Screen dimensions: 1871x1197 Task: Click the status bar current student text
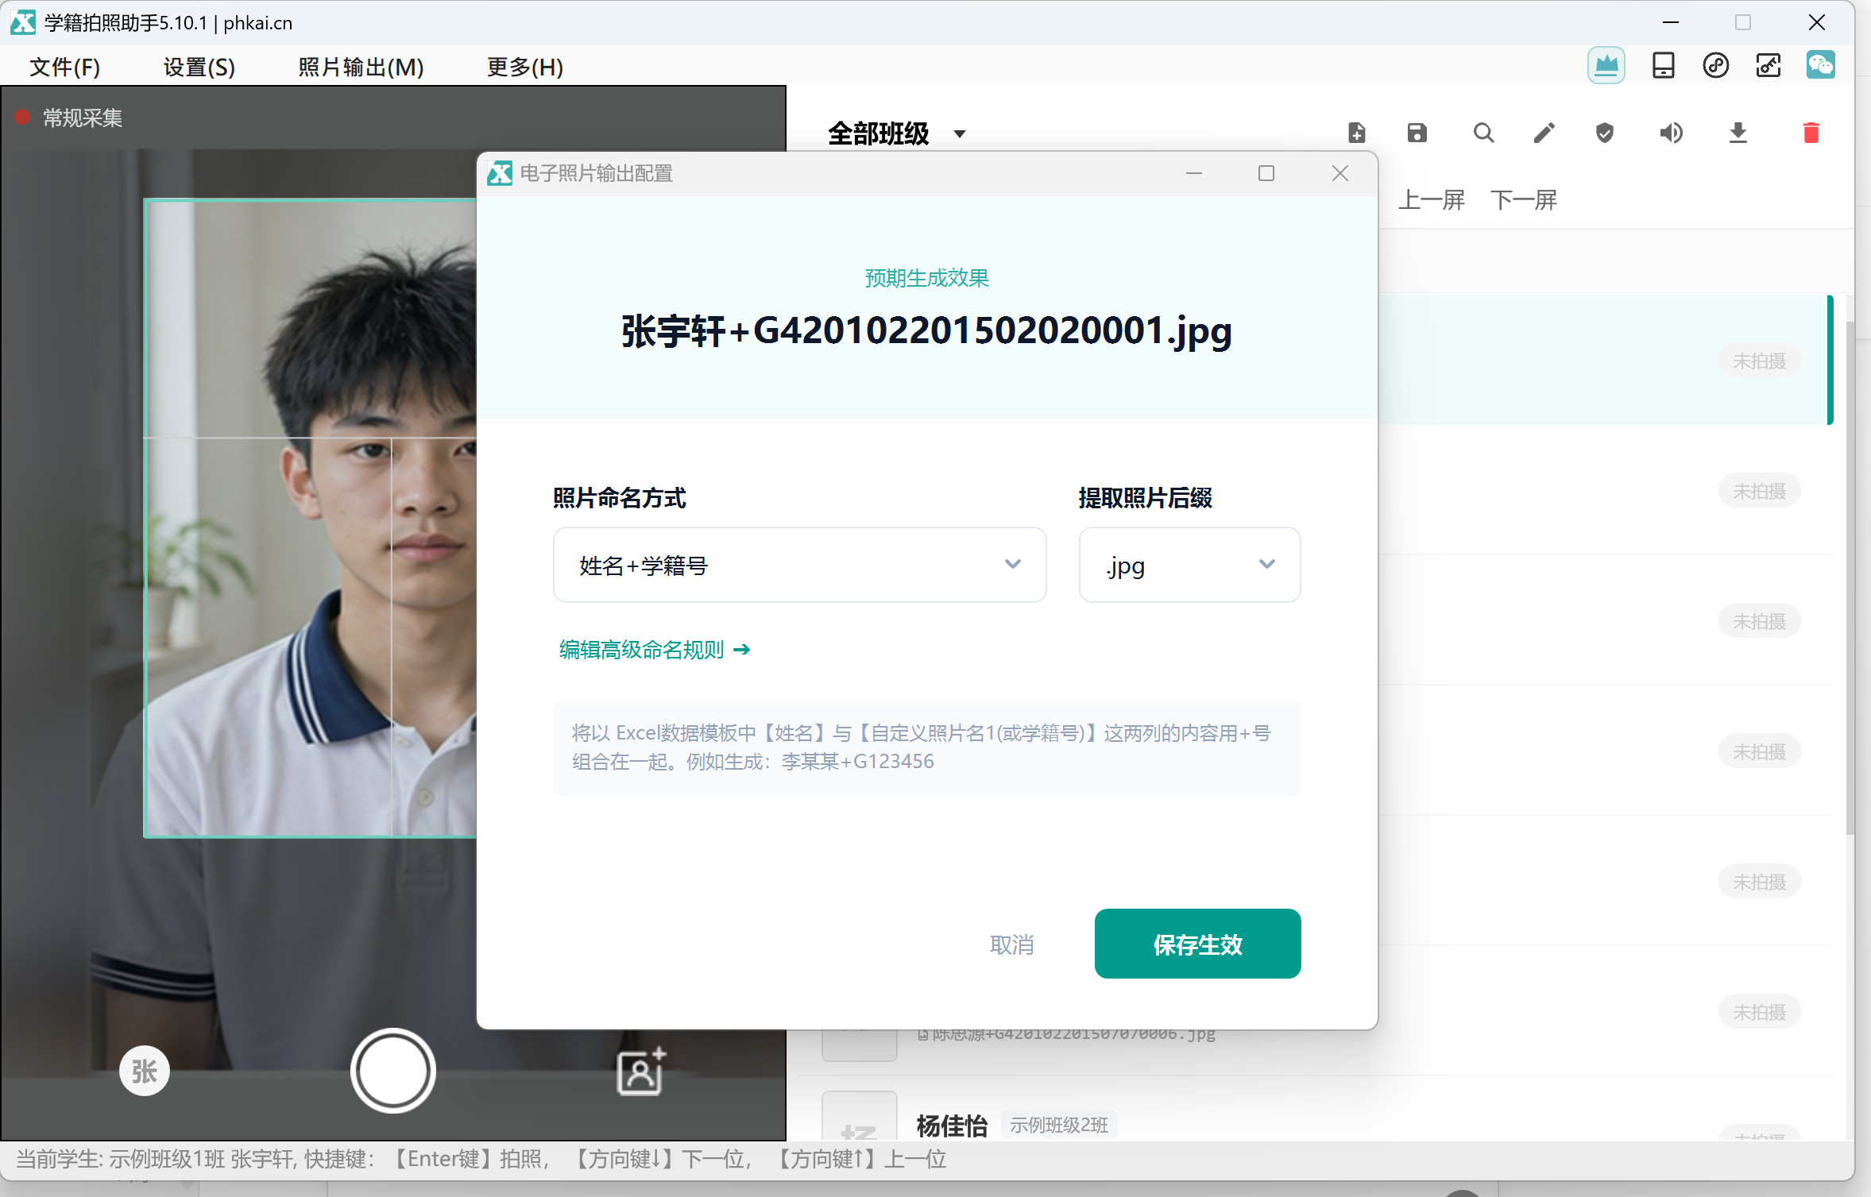pos(481,1159)
